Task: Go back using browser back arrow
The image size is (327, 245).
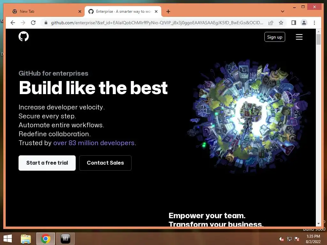Action: click(13, 23)
